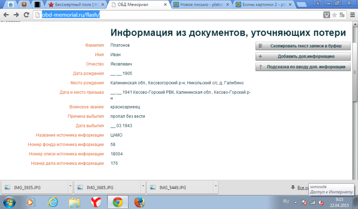Click Добавить доп.информацию button
The height and width of the screenshot is (209, 358).
pyautogui.click(x=303, y=57)
